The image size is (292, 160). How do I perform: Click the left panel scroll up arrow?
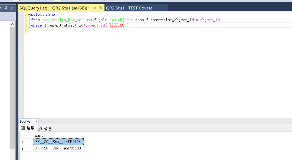tap(12, 24)
